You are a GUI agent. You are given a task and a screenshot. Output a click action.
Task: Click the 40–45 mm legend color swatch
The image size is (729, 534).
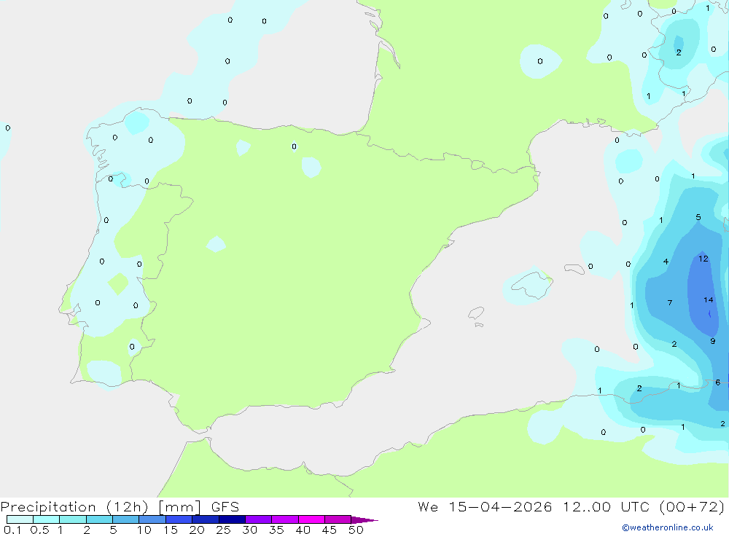(x=311, y=519)
